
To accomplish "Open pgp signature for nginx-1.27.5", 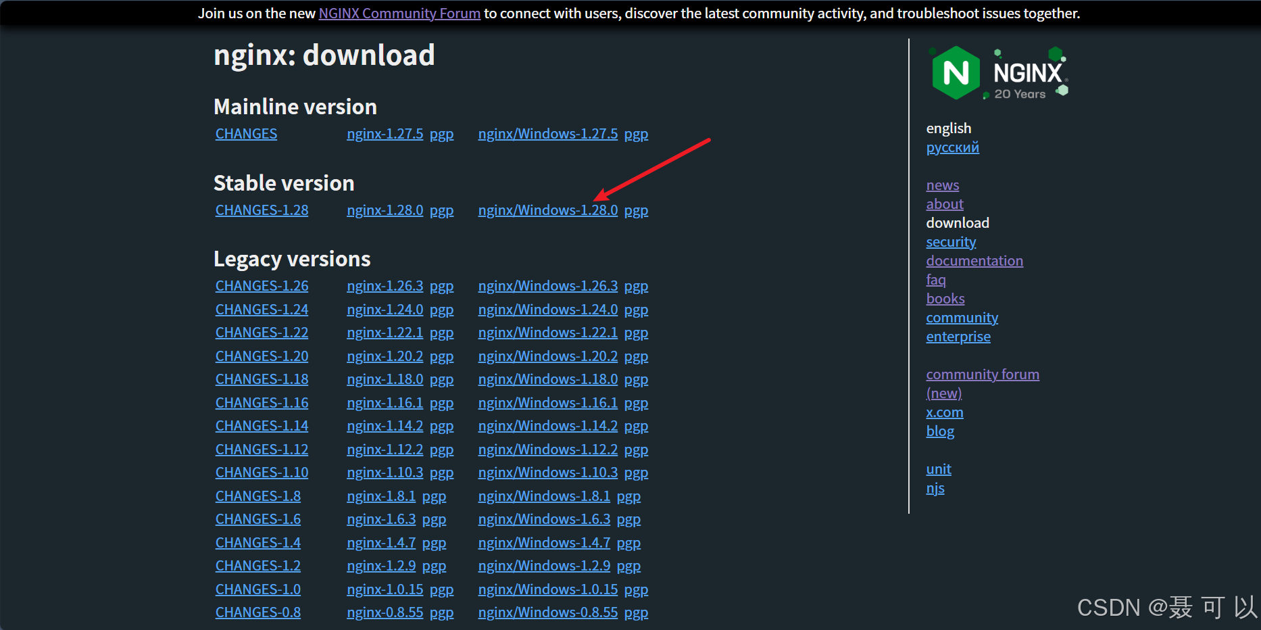I will click(441, 134).
